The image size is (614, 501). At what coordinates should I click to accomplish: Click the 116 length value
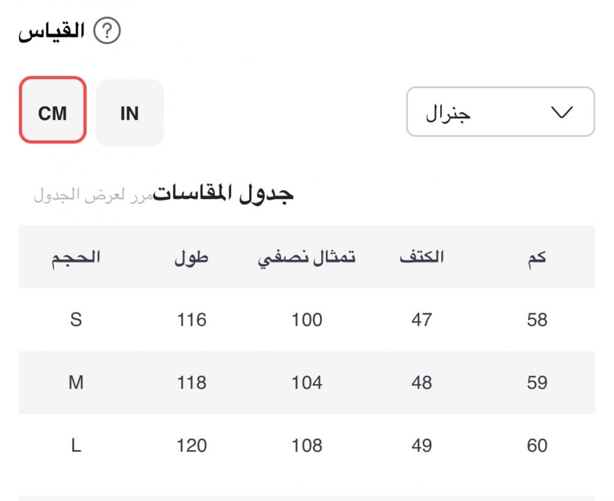point(192,319)
